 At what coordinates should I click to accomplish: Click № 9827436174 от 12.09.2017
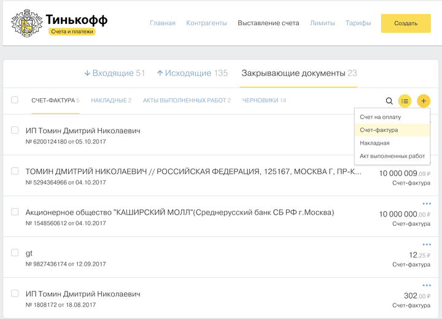[x=66, y=264]
